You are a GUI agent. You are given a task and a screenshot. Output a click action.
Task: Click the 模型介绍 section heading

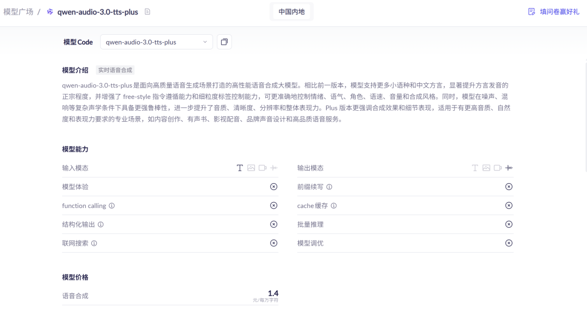(75, 71)
